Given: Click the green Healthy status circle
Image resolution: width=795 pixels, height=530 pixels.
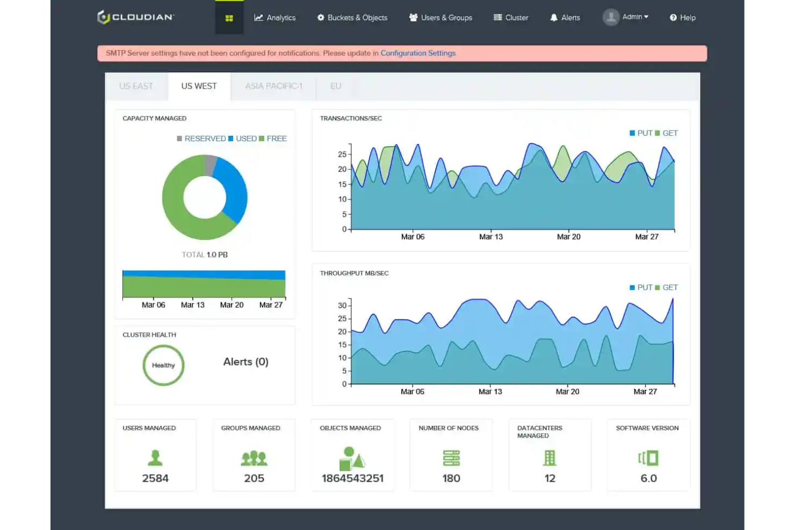Looking at the screenshot, I should (163, 365).
